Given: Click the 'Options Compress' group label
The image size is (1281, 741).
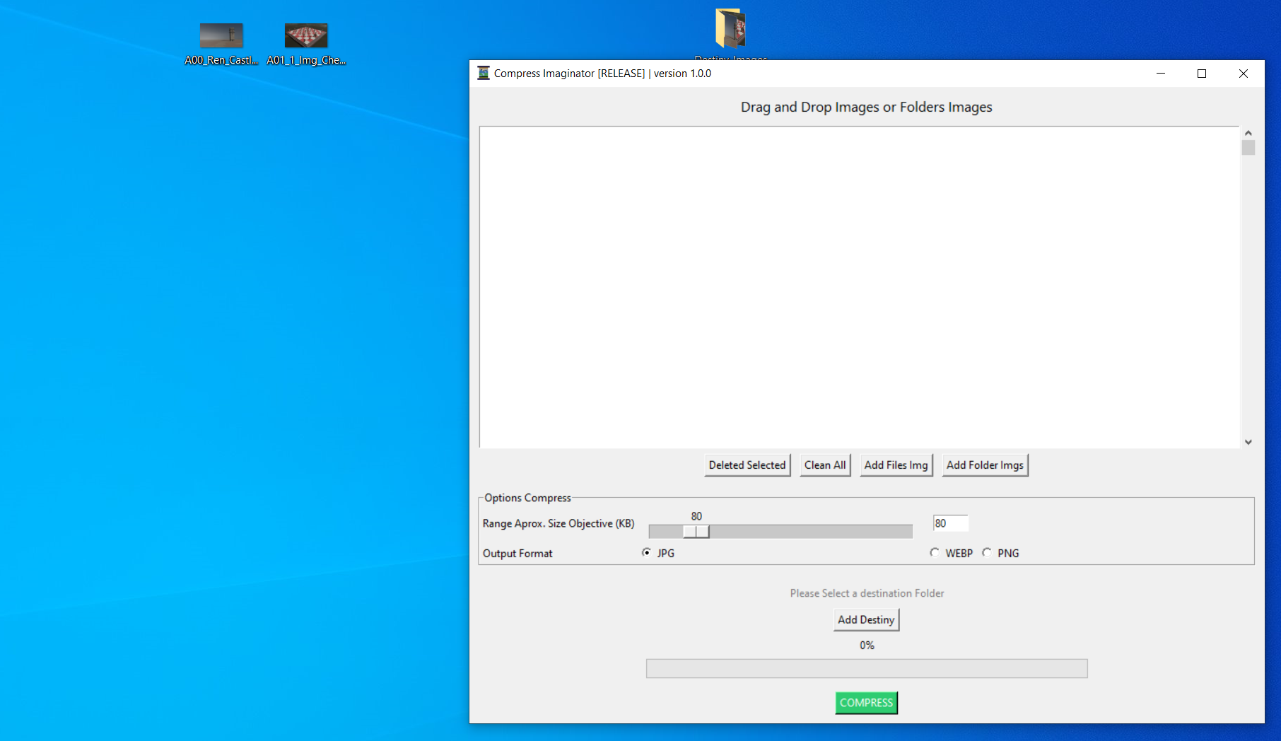Looking at the screenshot, I should [527, 498].
